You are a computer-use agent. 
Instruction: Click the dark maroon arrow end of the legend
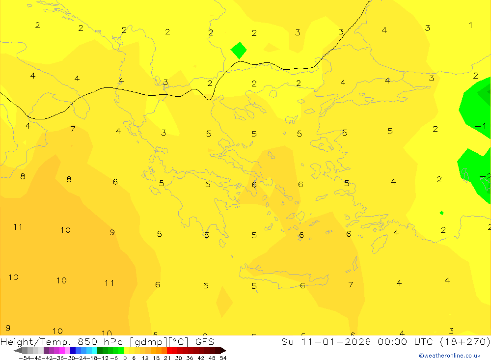[223, 351]
